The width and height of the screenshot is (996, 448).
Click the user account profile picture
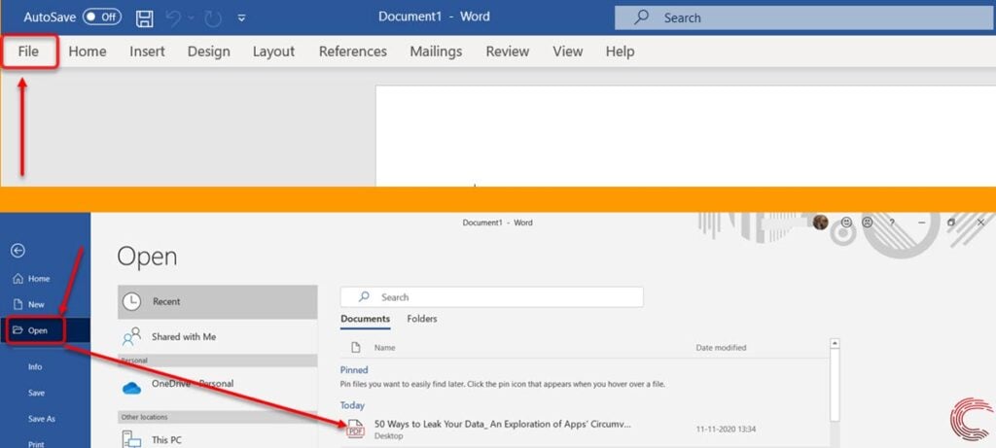(x=820, y=223)
